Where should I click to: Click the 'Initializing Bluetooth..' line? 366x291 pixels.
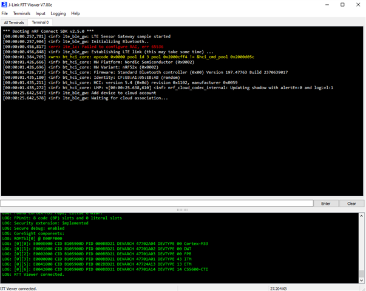point(76,41)
